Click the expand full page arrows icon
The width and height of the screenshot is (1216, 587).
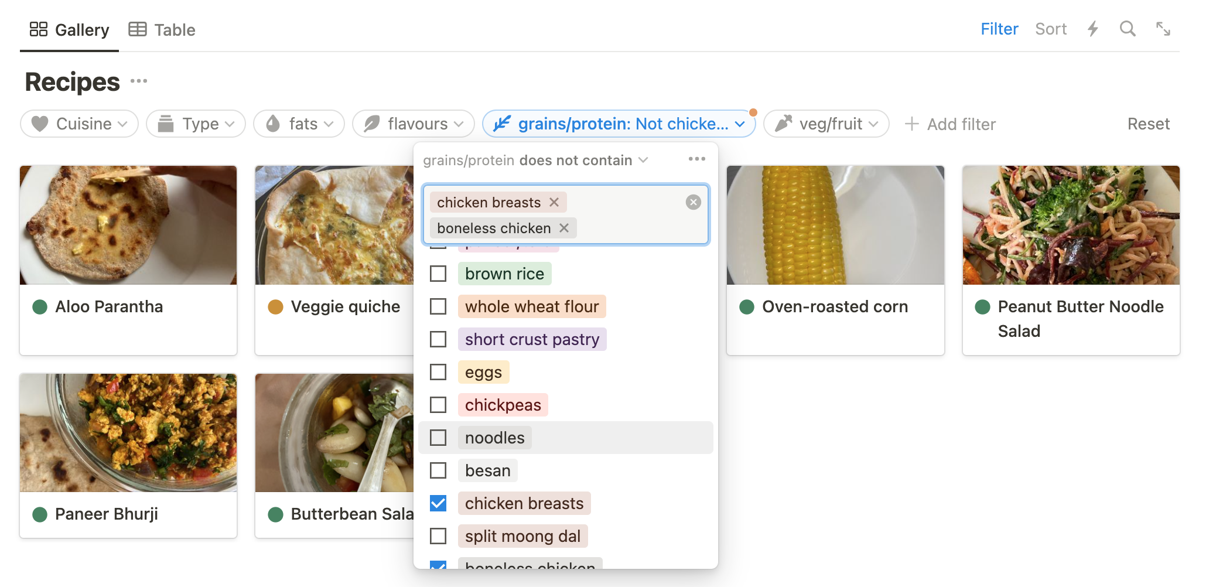[1163, 29]
